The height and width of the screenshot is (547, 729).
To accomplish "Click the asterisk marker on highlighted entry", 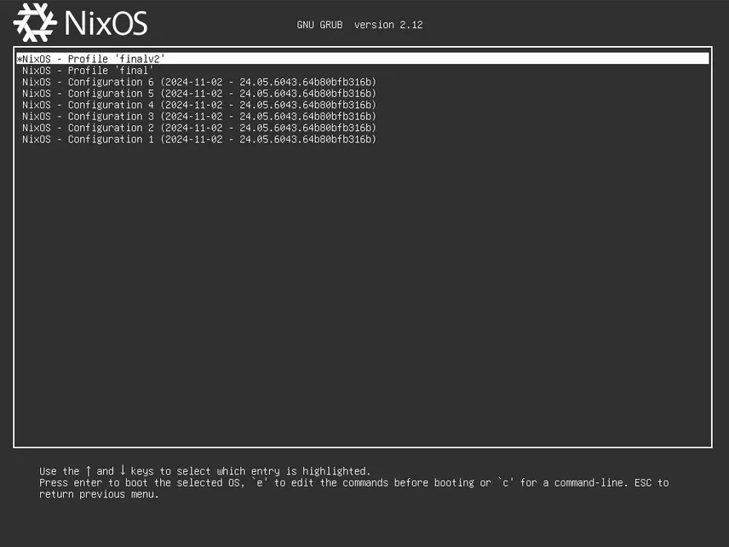I will [18, 58].
